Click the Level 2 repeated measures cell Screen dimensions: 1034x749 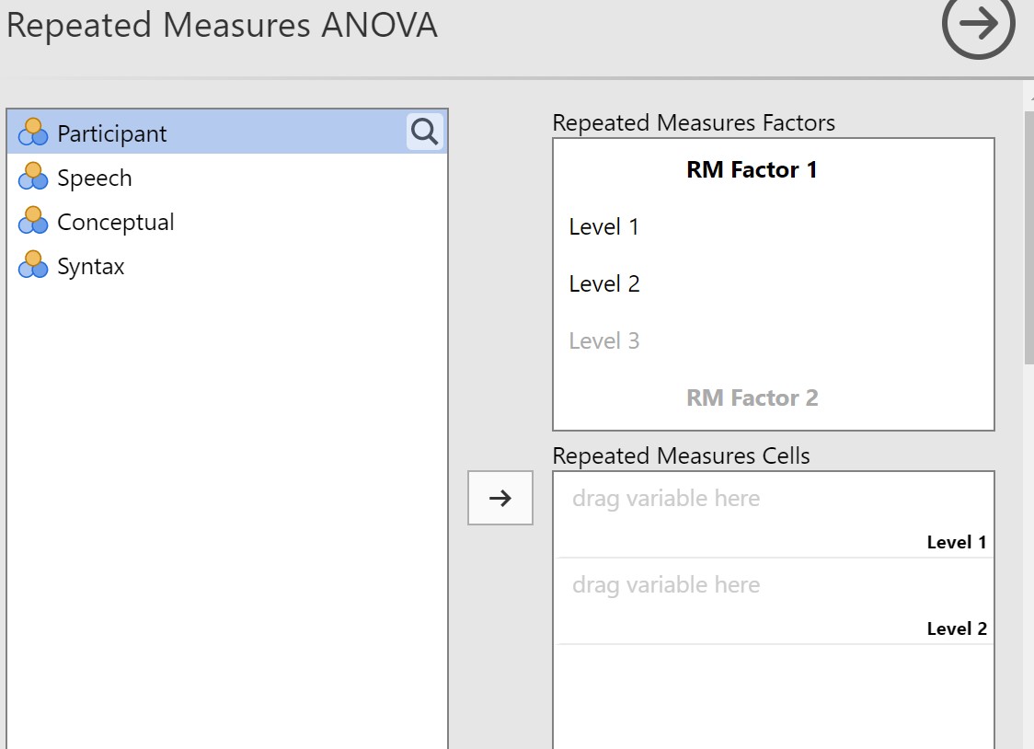pyautogui.click(x=774, y=602)
